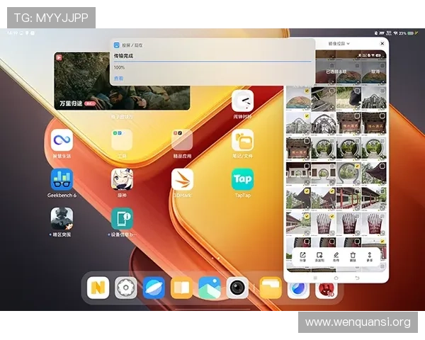Viewport: 425px width, 340px height.
Task: Tap the share (分享) icon in gallery toolbar
Action: point(303,255)
